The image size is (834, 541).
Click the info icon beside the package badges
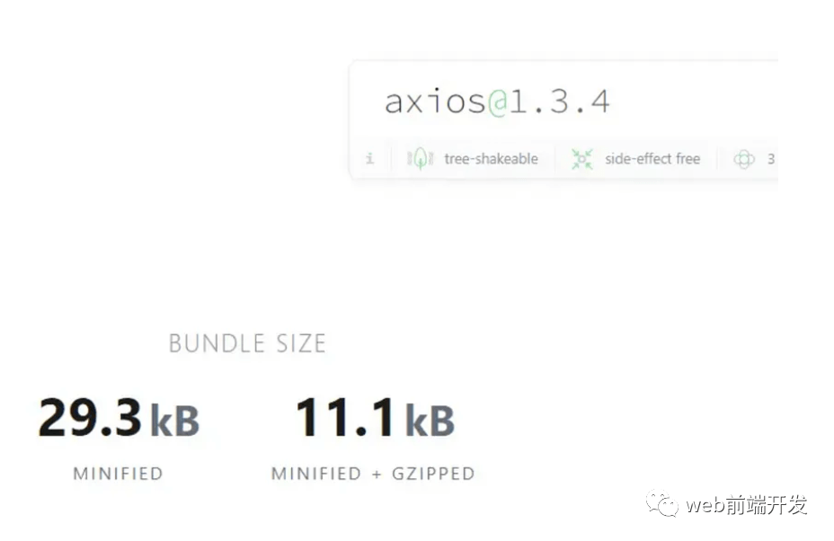[x=369, y=158]
